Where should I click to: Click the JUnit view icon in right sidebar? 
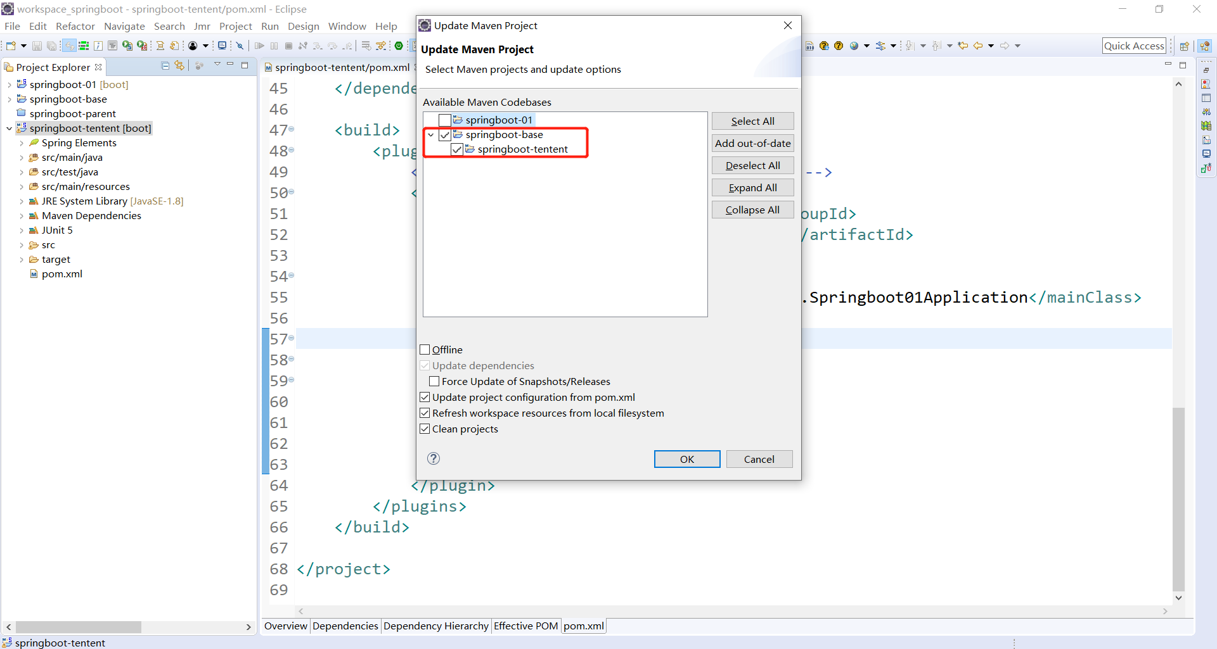pyautogui.click(x=1206, y=167)
